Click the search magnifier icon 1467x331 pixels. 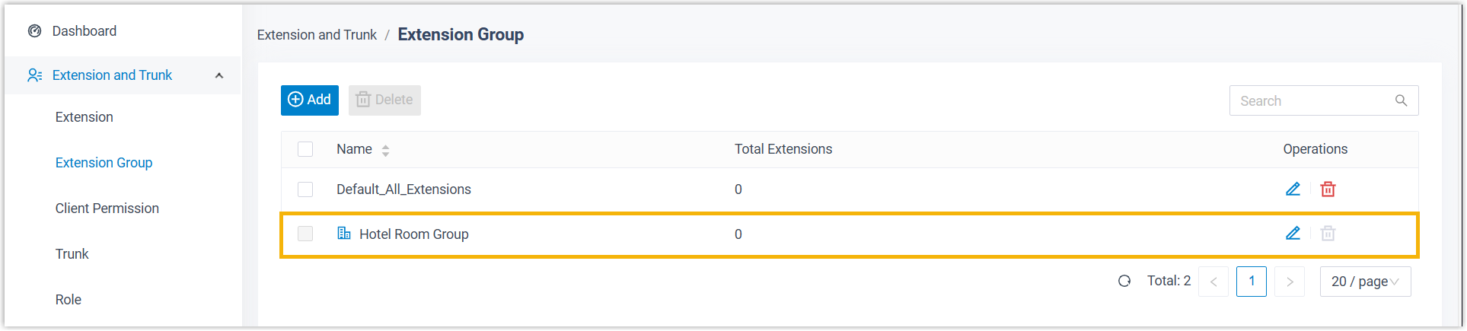point(1401,100)
